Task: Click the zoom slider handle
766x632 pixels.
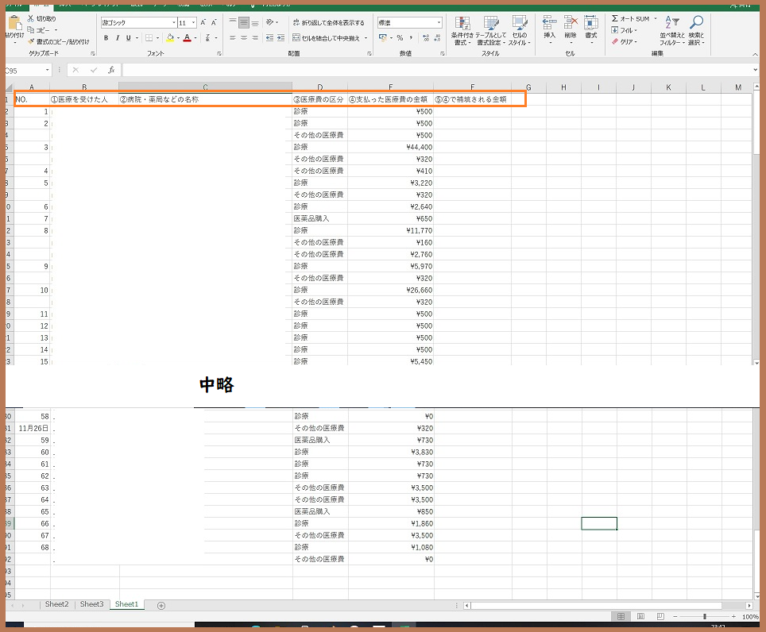Action: click(x=705, y=616)
